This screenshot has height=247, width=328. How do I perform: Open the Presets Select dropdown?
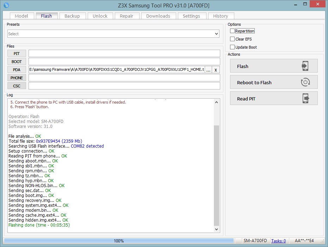pos(113,34)
